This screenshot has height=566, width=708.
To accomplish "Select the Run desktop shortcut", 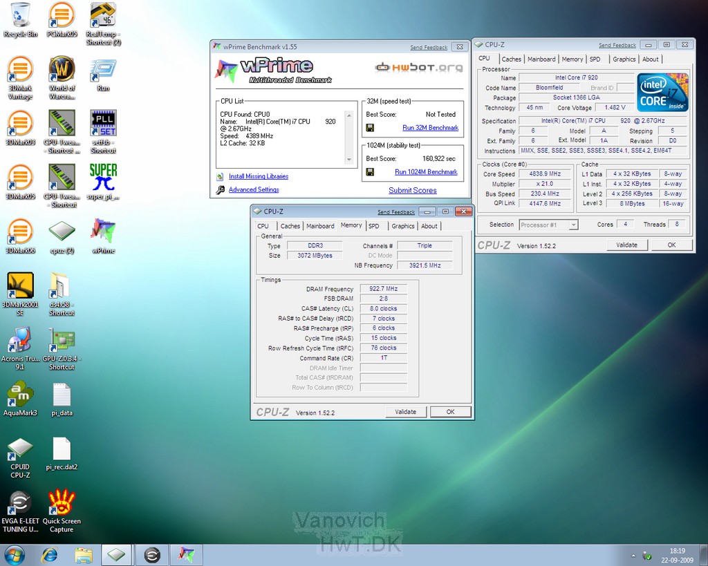I will (x=104, y=75).
